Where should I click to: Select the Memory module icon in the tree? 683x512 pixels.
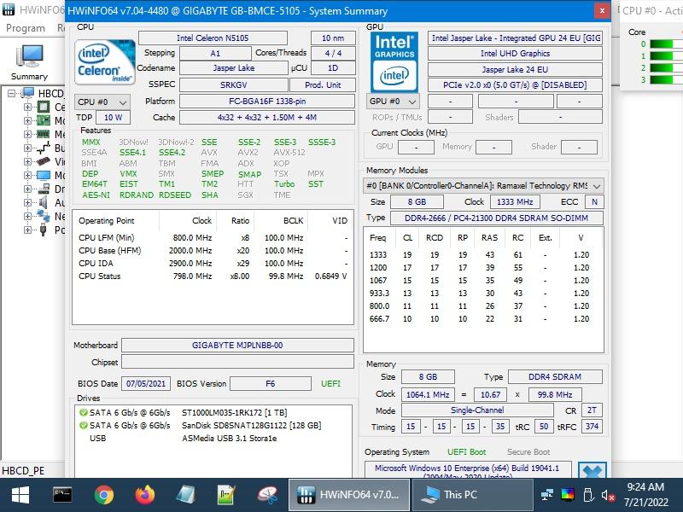pos(44,135)
